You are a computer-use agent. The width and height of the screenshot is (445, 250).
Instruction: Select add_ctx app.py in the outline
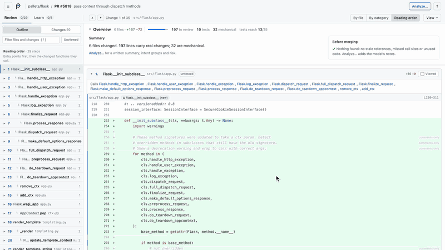(x=42, y=196)
